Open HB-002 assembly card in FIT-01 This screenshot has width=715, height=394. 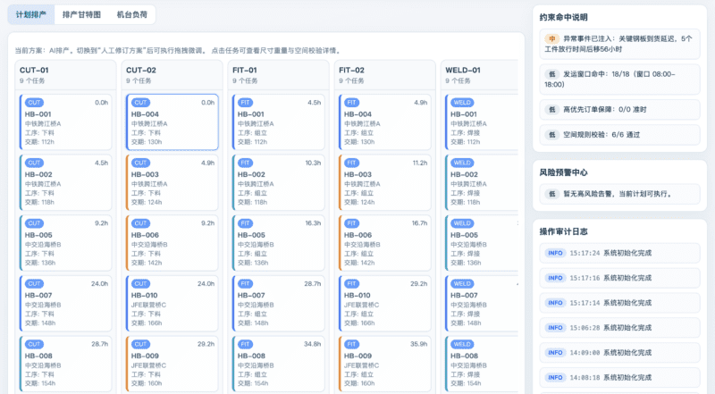pos(279,182)
